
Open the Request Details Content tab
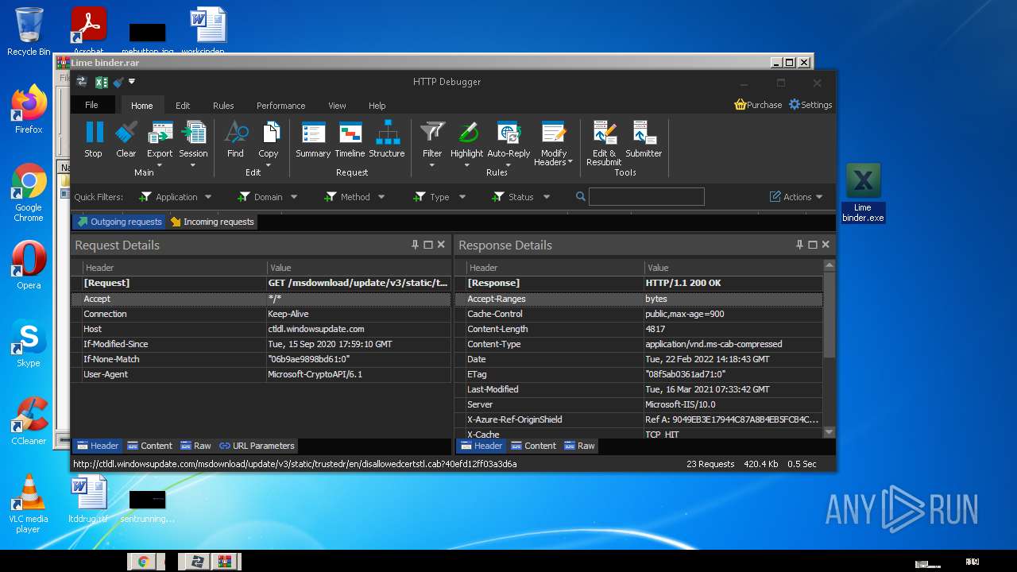pyautogui.click(x=149, y=446)
